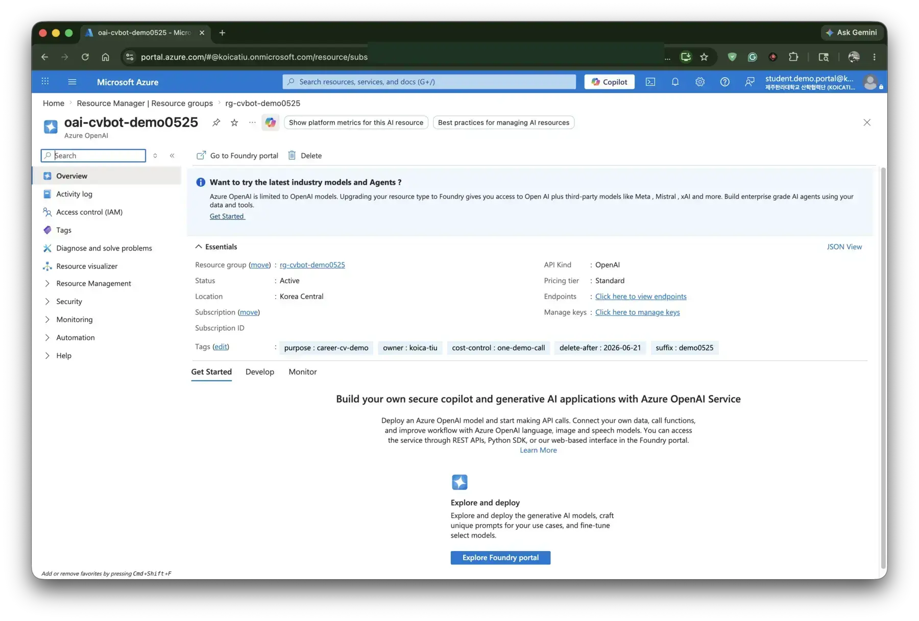Viewport: 919px width, 621px height.
Task: Switch to the Develop tab
Action: 259,372
